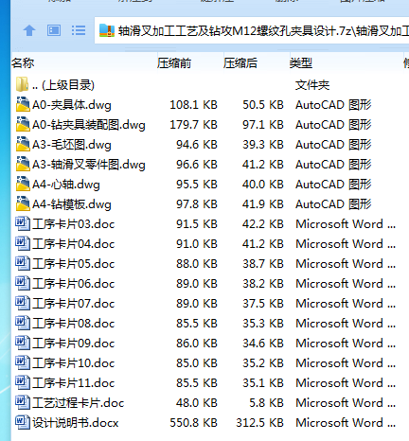Click the file name 工序卡片11.doc
409x441 pixels.
pos(74,383)
